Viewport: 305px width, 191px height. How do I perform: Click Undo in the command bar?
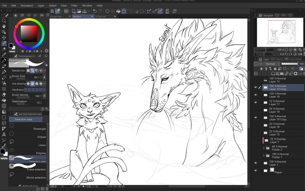[95, 11]
